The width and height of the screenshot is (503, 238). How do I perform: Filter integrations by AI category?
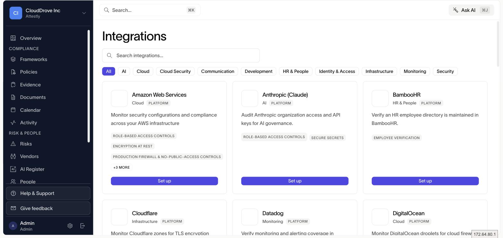(x=124, y=71)
